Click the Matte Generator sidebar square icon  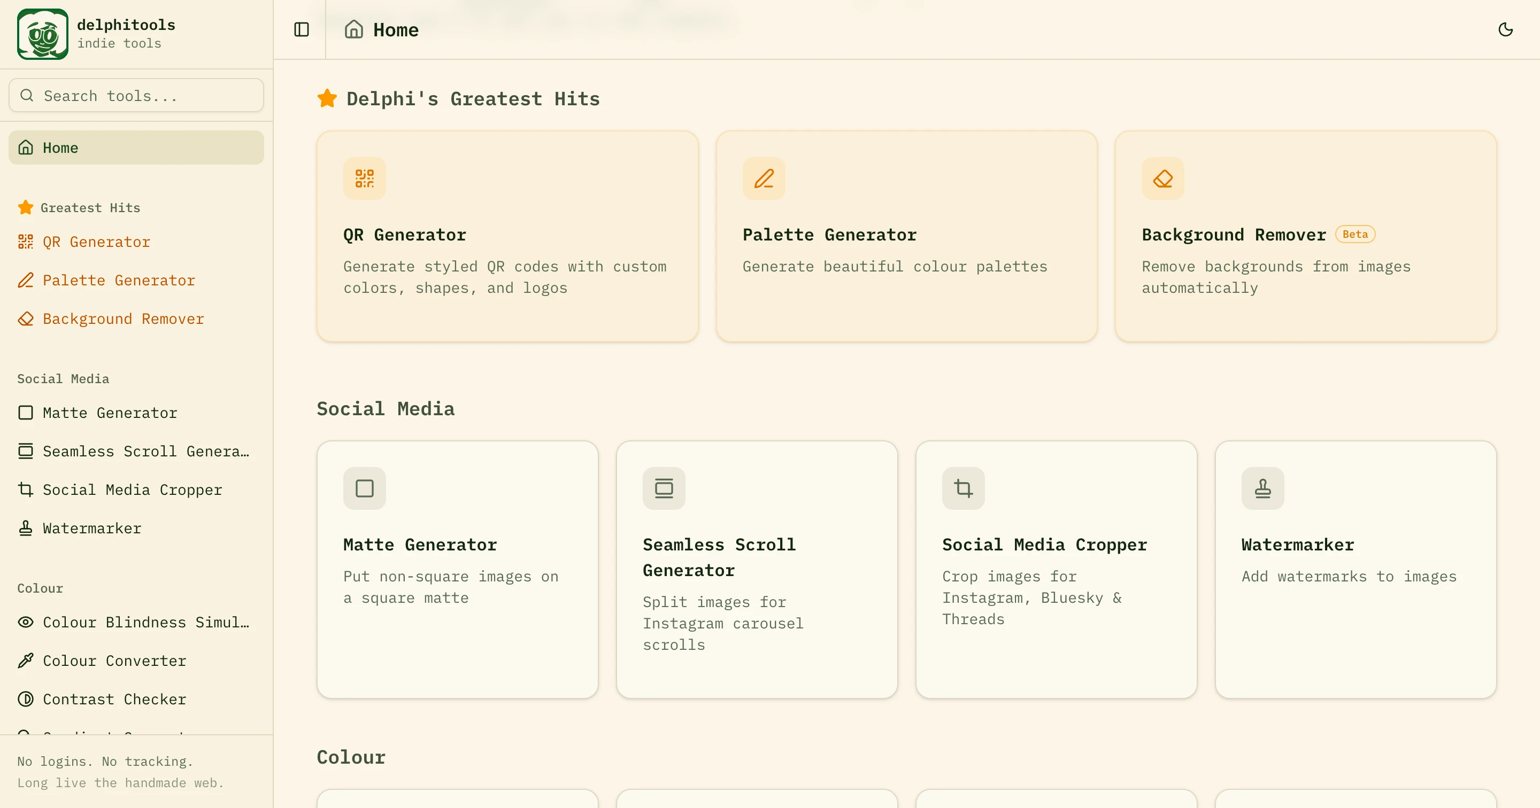coord(26,413)
